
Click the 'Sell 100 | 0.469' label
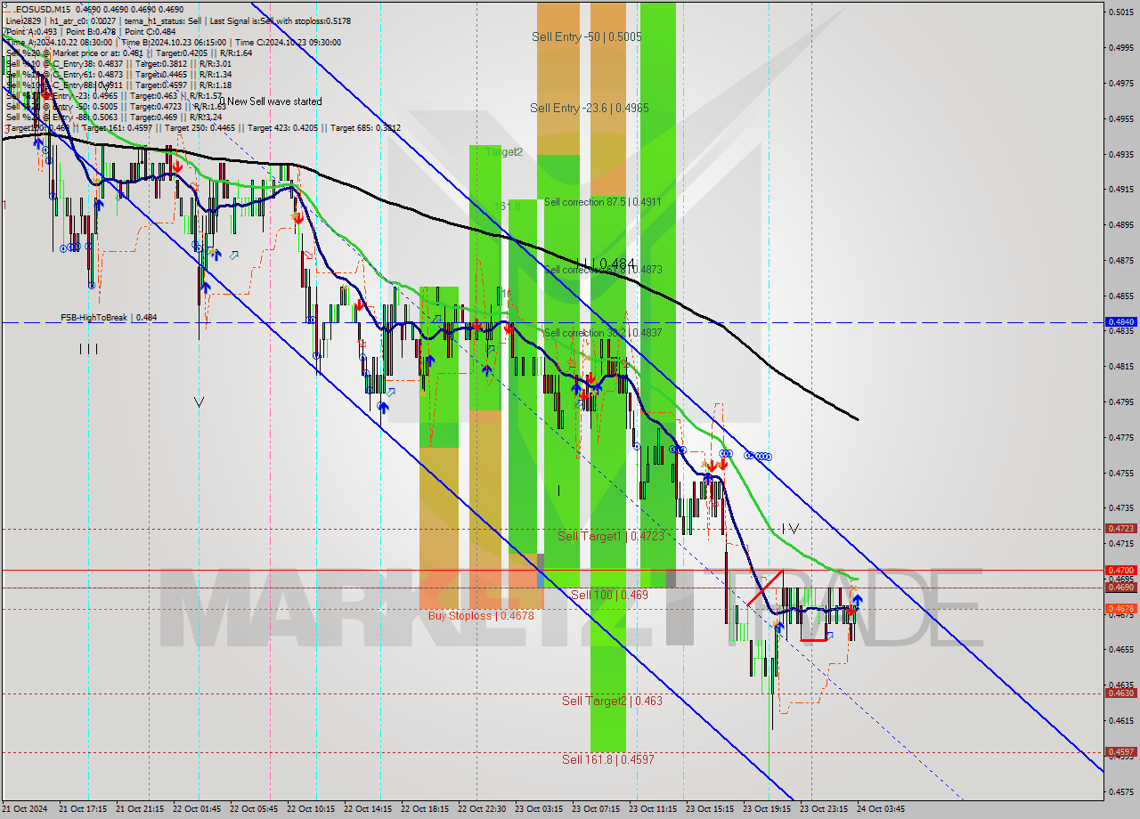click(x=609, y=594)
